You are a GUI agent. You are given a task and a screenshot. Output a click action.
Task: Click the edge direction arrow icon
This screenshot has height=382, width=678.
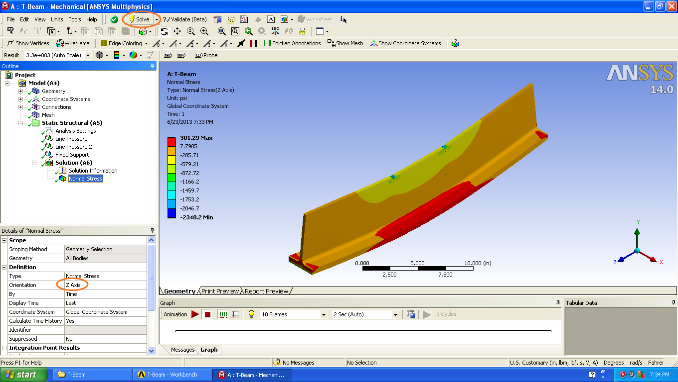point(241,43)
